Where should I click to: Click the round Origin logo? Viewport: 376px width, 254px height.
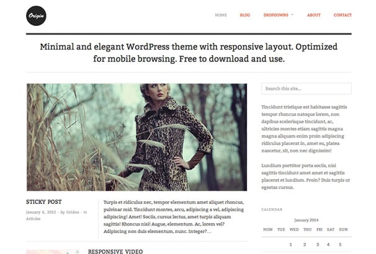click(36, 16)
